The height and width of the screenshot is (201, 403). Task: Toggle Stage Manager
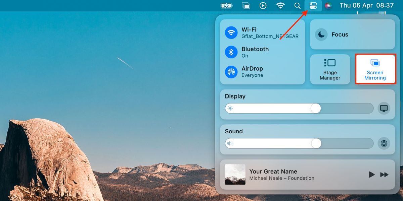[330, 69]
